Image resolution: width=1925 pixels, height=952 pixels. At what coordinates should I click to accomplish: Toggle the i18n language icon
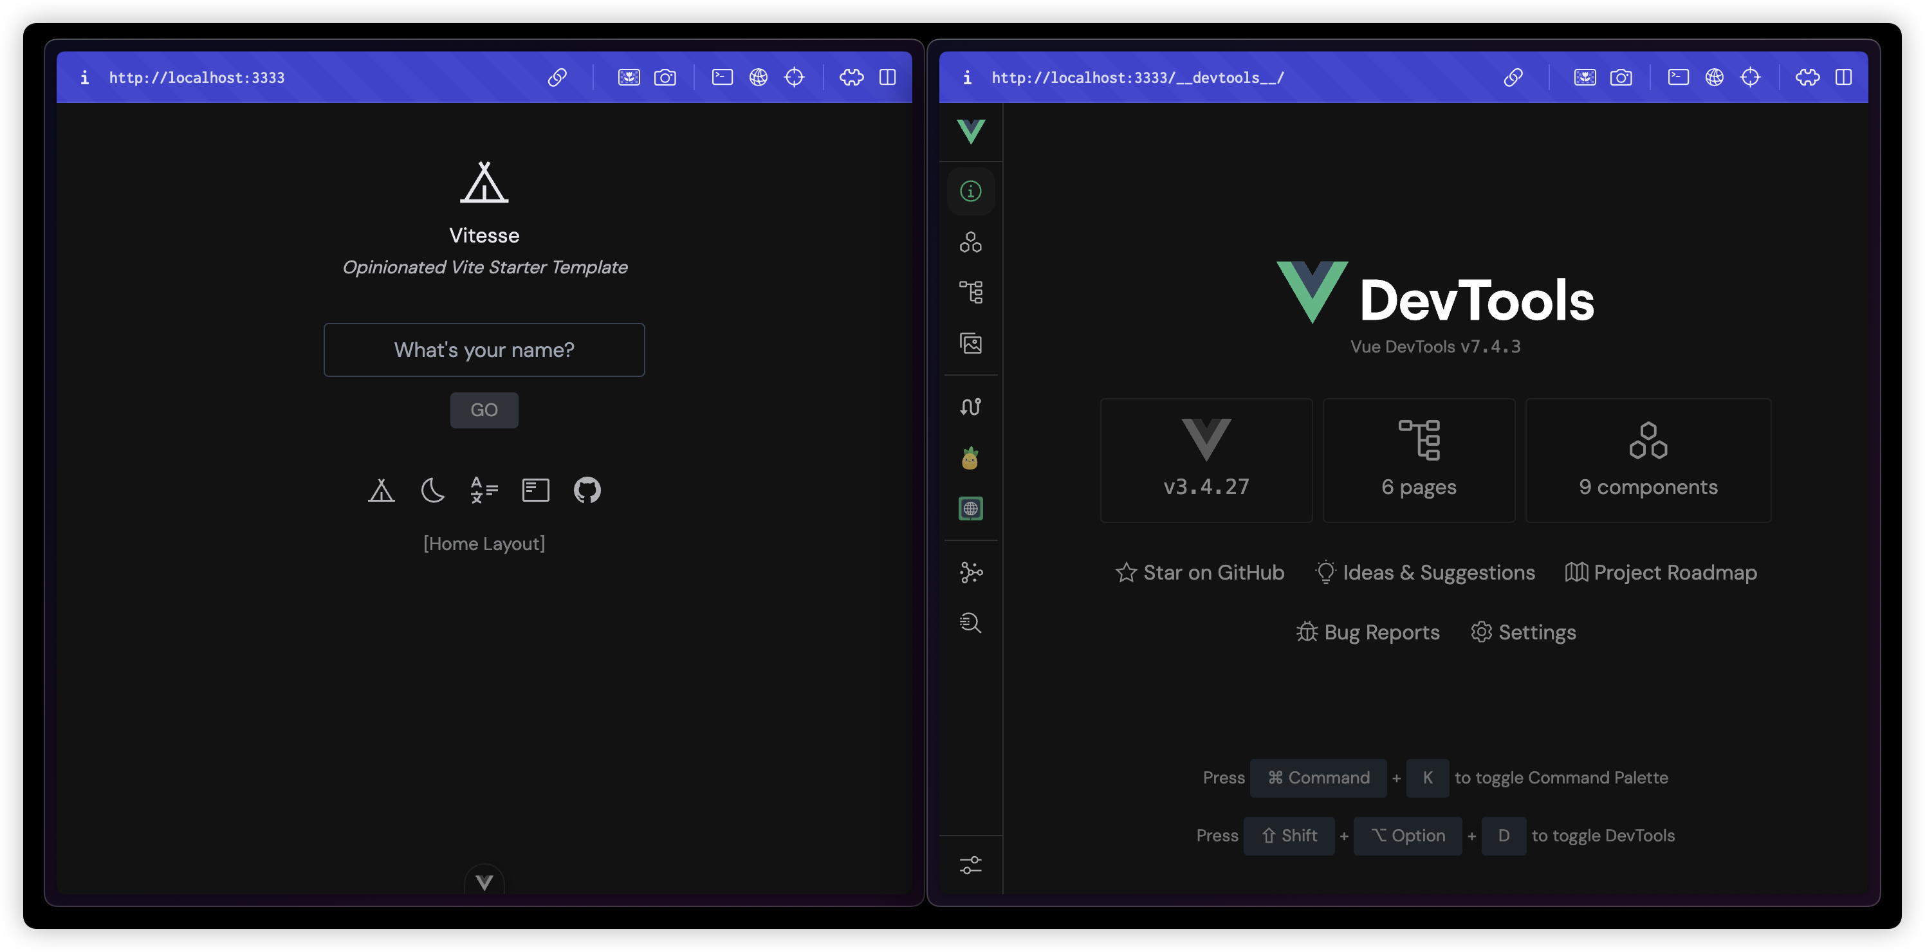tap(484, 490)
